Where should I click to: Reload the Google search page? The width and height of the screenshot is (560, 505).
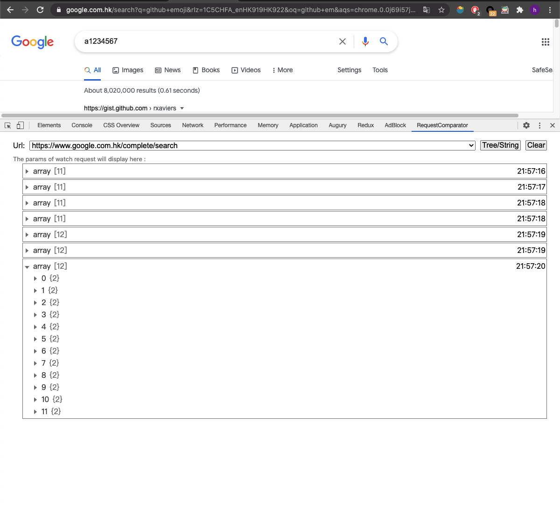click(x=40, y=9)
